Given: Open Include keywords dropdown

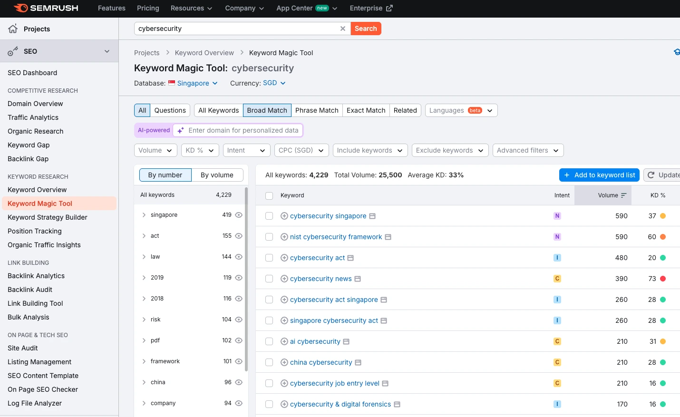Looking at the screenshot, I should (370, 150).
